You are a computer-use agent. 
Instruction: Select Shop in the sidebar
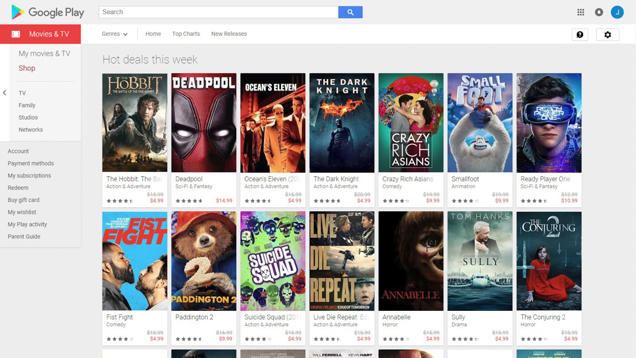click(x=26, y=68)
